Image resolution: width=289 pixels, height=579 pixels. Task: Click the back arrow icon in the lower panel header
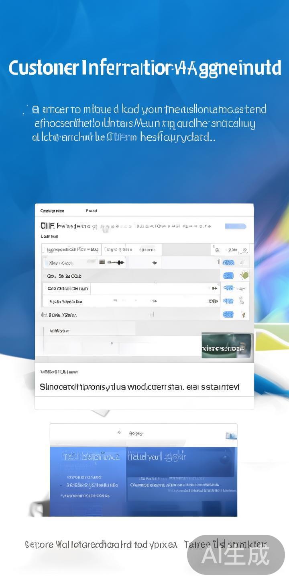[119, 433]
